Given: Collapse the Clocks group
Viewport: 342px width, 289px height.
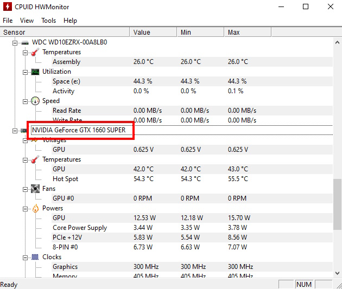Looking at the screenshot, I should 26,258.
